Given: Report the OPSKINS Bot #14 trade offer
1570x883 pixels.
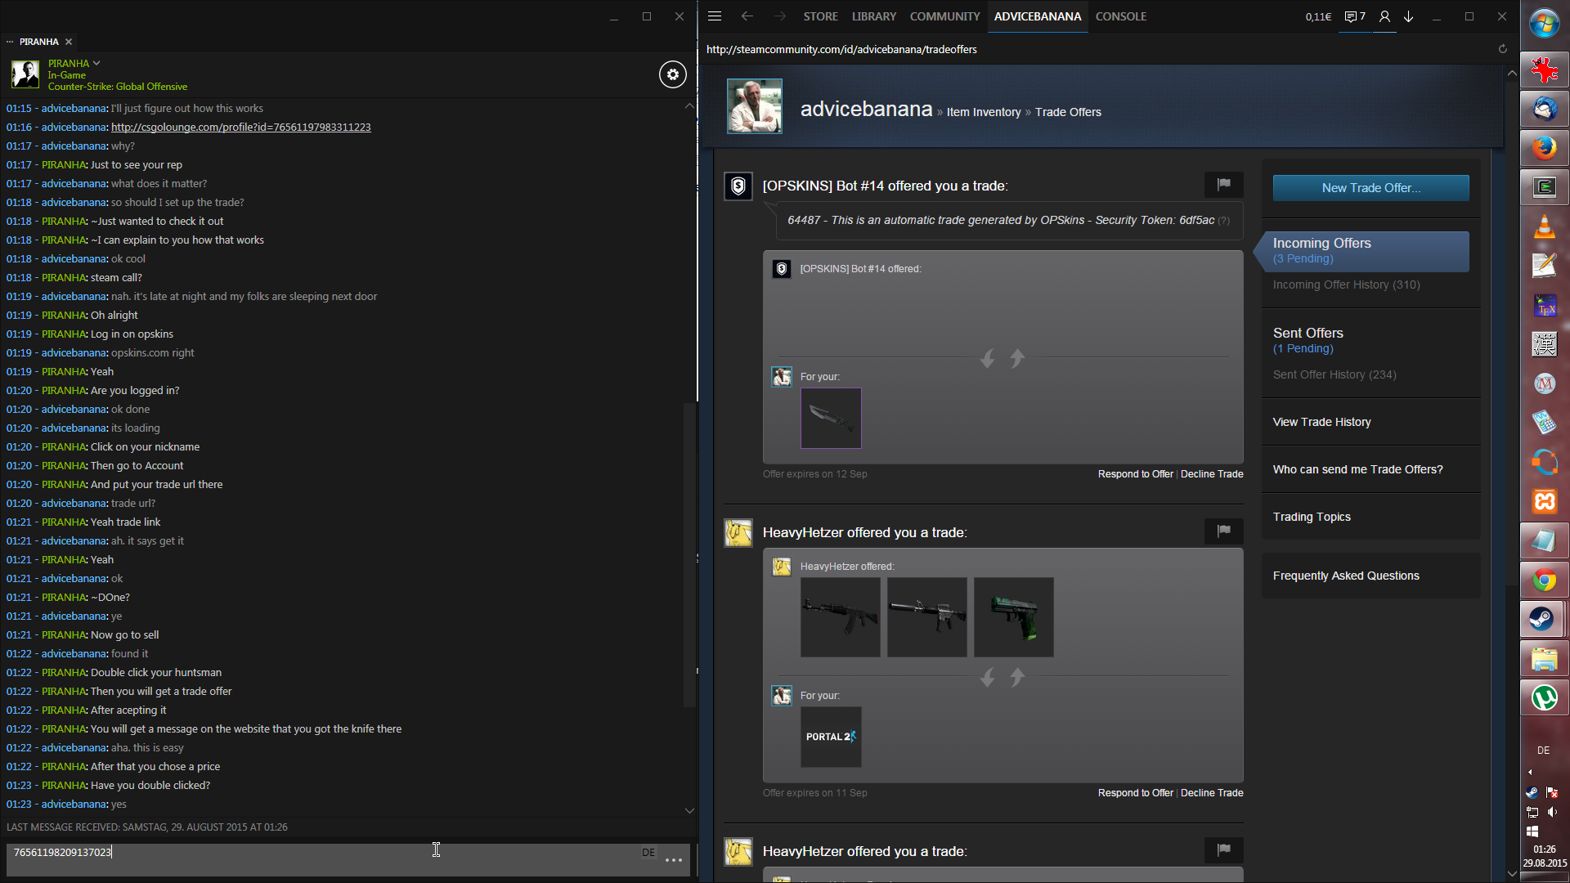Looking at the screenshot, I should point(1223,185).
